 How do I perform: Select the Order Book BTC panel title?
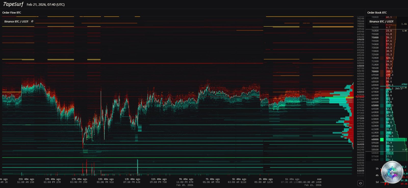pyautogui.click(x=377, y=12)
